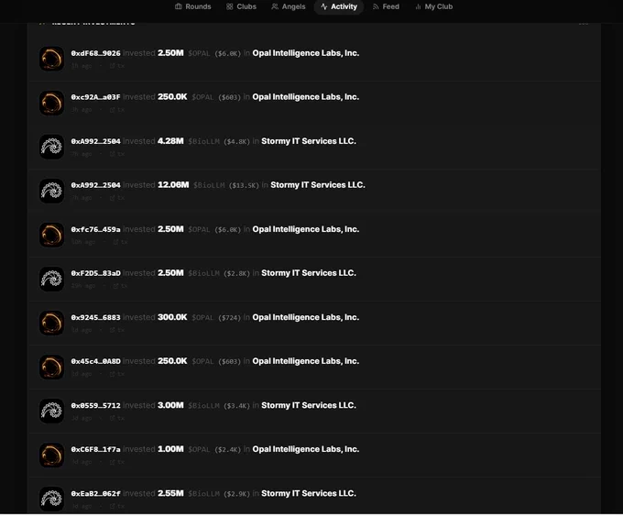Click the 1.00M invested amount

point(170,449)
